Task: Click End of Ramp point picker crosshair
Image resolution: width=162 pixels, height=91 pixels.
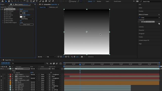Action: [21, 15]
